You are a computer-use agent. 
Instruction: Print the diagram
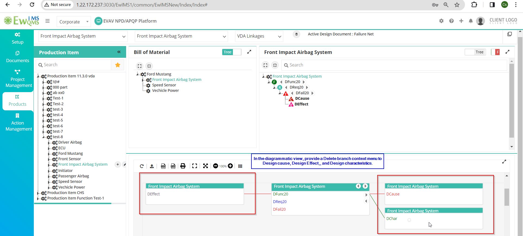[x=183, y=166]
